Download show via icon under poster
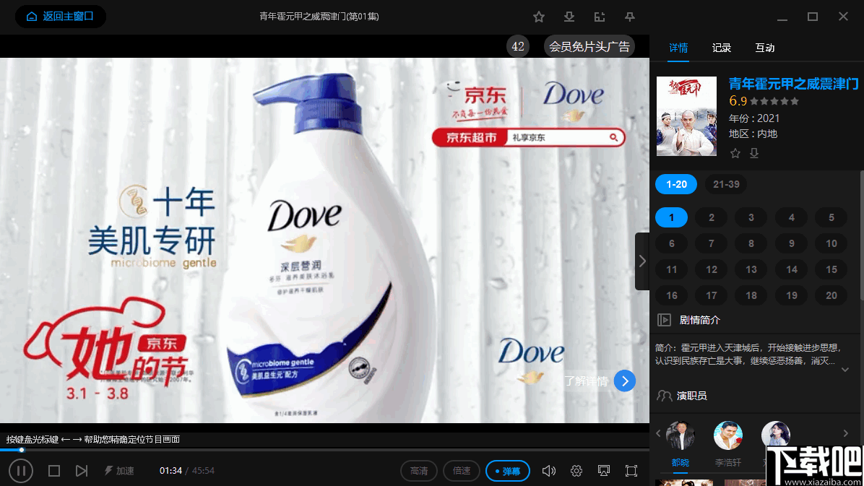This screenshot has height=486, width=864. coord(754,153)
